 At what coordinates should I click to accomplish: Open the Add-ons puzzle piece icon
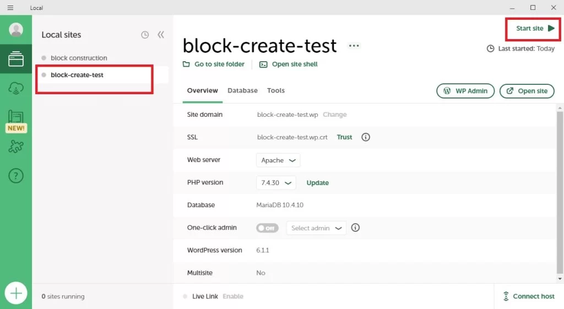16,147
